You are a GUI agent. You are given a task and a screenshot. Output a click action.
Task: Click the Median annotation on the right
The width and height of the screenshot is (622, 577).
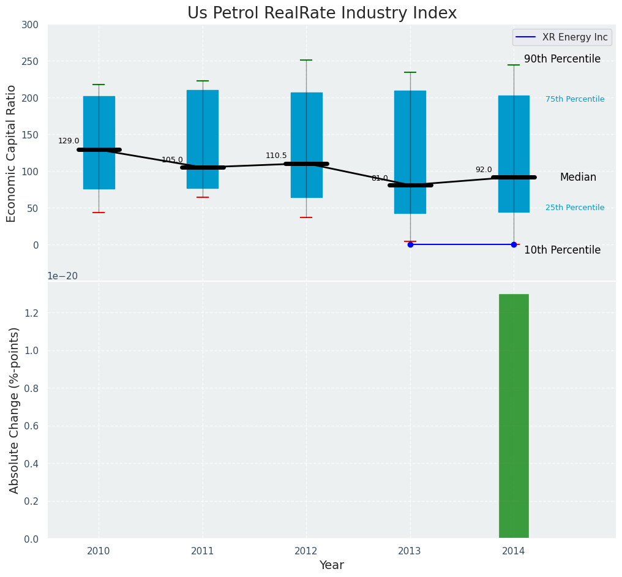point(578,177)
